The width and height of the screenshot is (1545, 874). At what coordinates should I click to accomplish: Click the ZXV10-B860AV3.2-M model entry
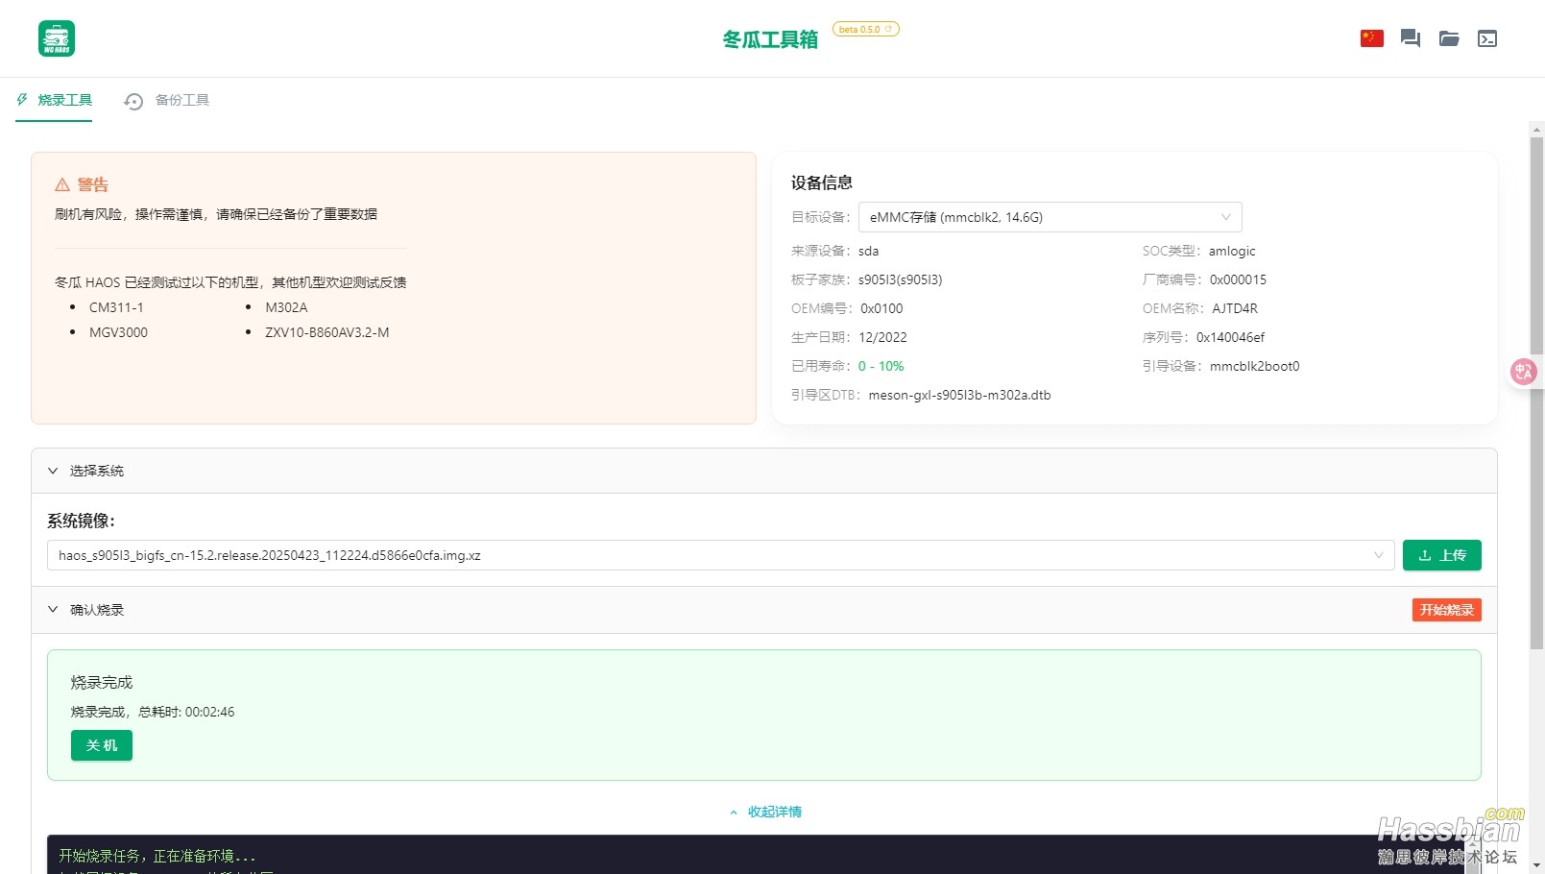coord(327,332)
